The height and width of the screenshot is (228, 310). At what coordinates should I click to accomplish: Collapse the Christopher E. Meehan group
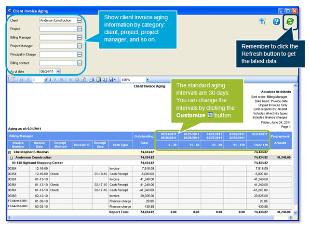click(x=12, y=151)
